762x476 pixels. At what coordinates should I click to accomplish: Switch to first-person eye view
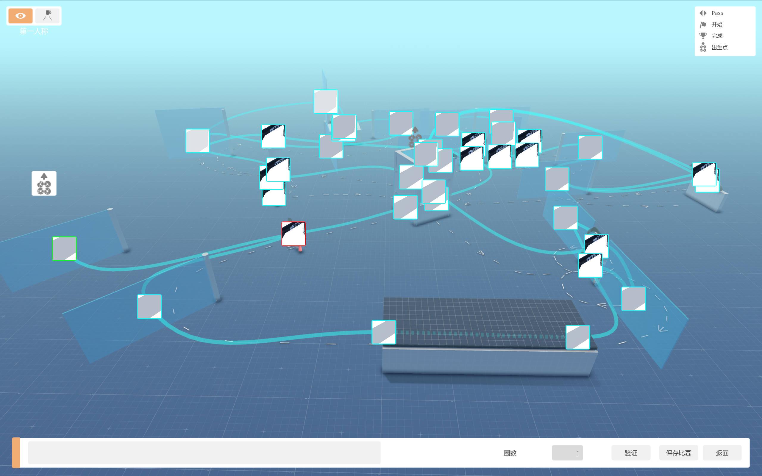(x=21, y=16)
